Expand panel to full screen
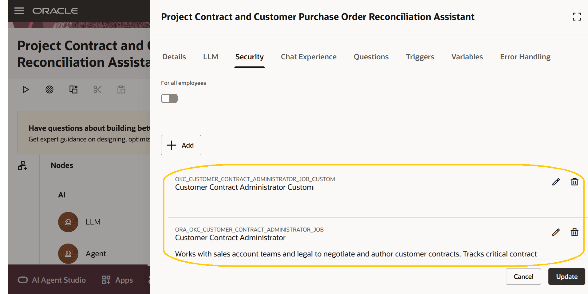Screen dimensions: 588x294 tap(577, 17)
